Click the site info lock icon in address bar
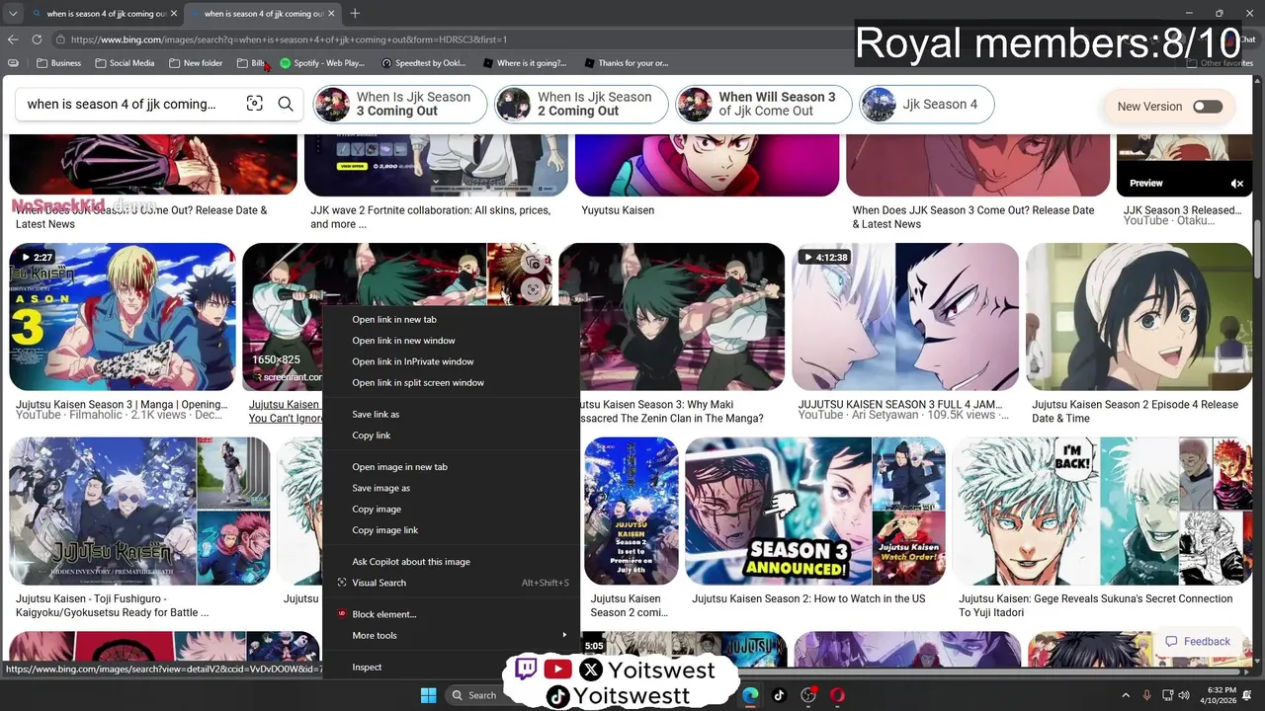 (61, 39)
